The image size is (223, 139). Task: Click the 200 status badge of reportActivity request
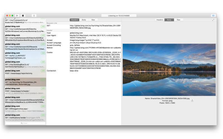coord(43,71)
